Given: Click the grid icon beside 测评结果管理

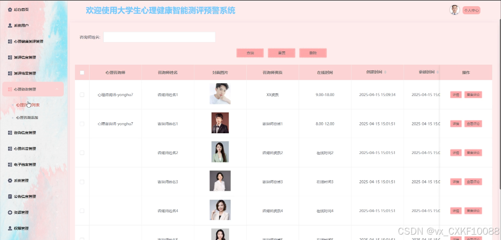Looking at the screenshot, I should 10,74.
